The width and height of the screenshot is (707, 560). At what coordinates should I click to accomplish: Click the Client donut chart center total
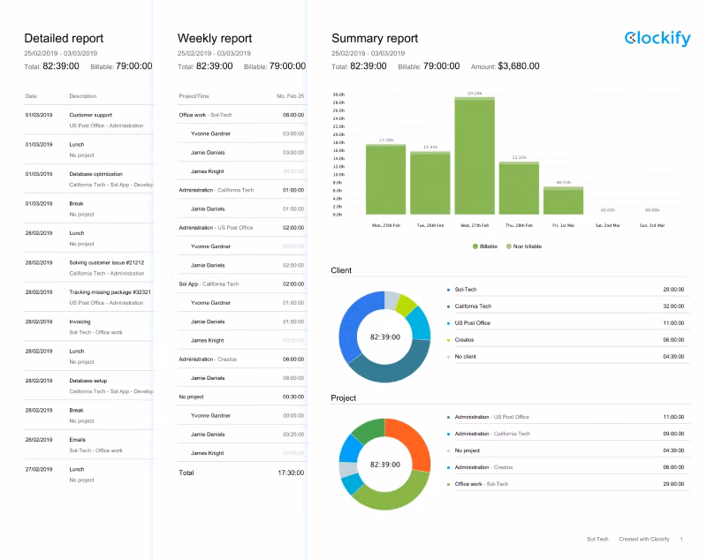(x=384, y=337)
